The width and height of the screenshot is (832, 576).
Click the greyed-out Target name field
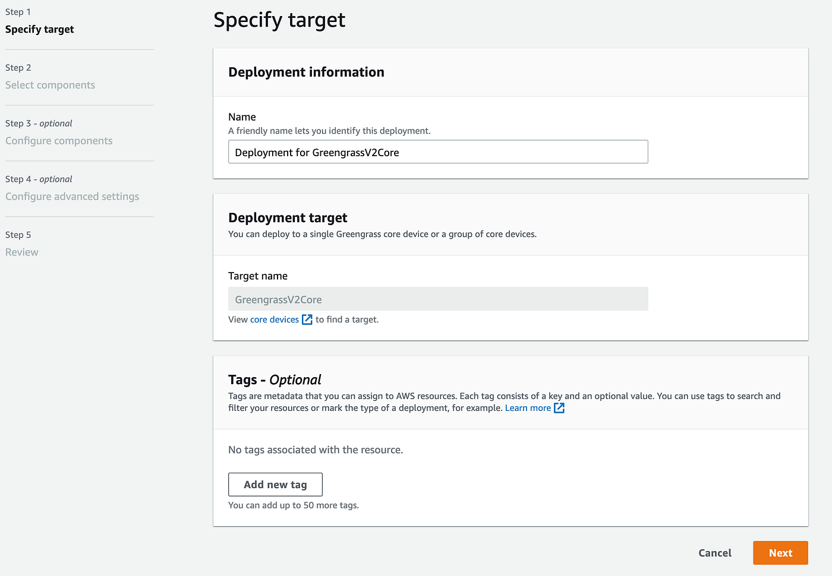pyautogui.click(x=438, y=299)
